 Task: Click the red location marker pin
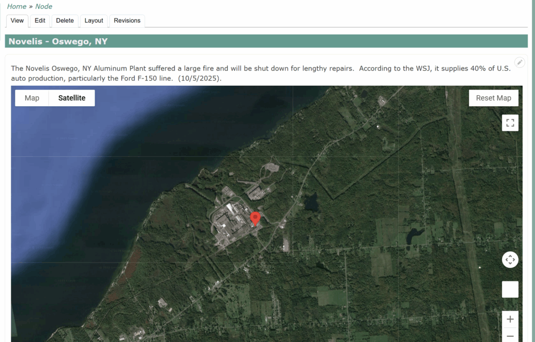tap(255, 219)
